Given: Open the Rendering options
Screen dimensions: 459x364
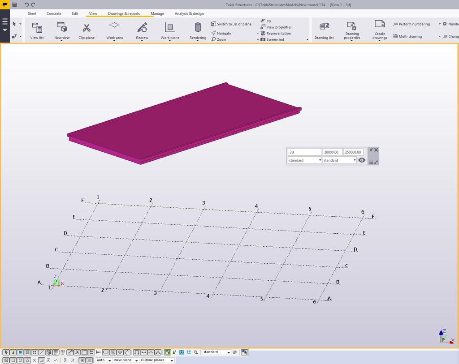Looking at the screenshot, I should [x=198, y=31].
